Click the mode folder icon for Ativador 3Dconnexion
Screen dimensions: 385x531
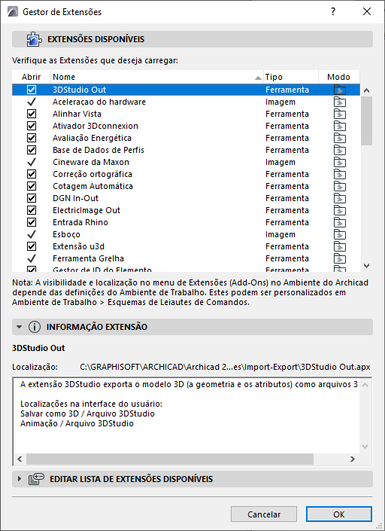340,126
